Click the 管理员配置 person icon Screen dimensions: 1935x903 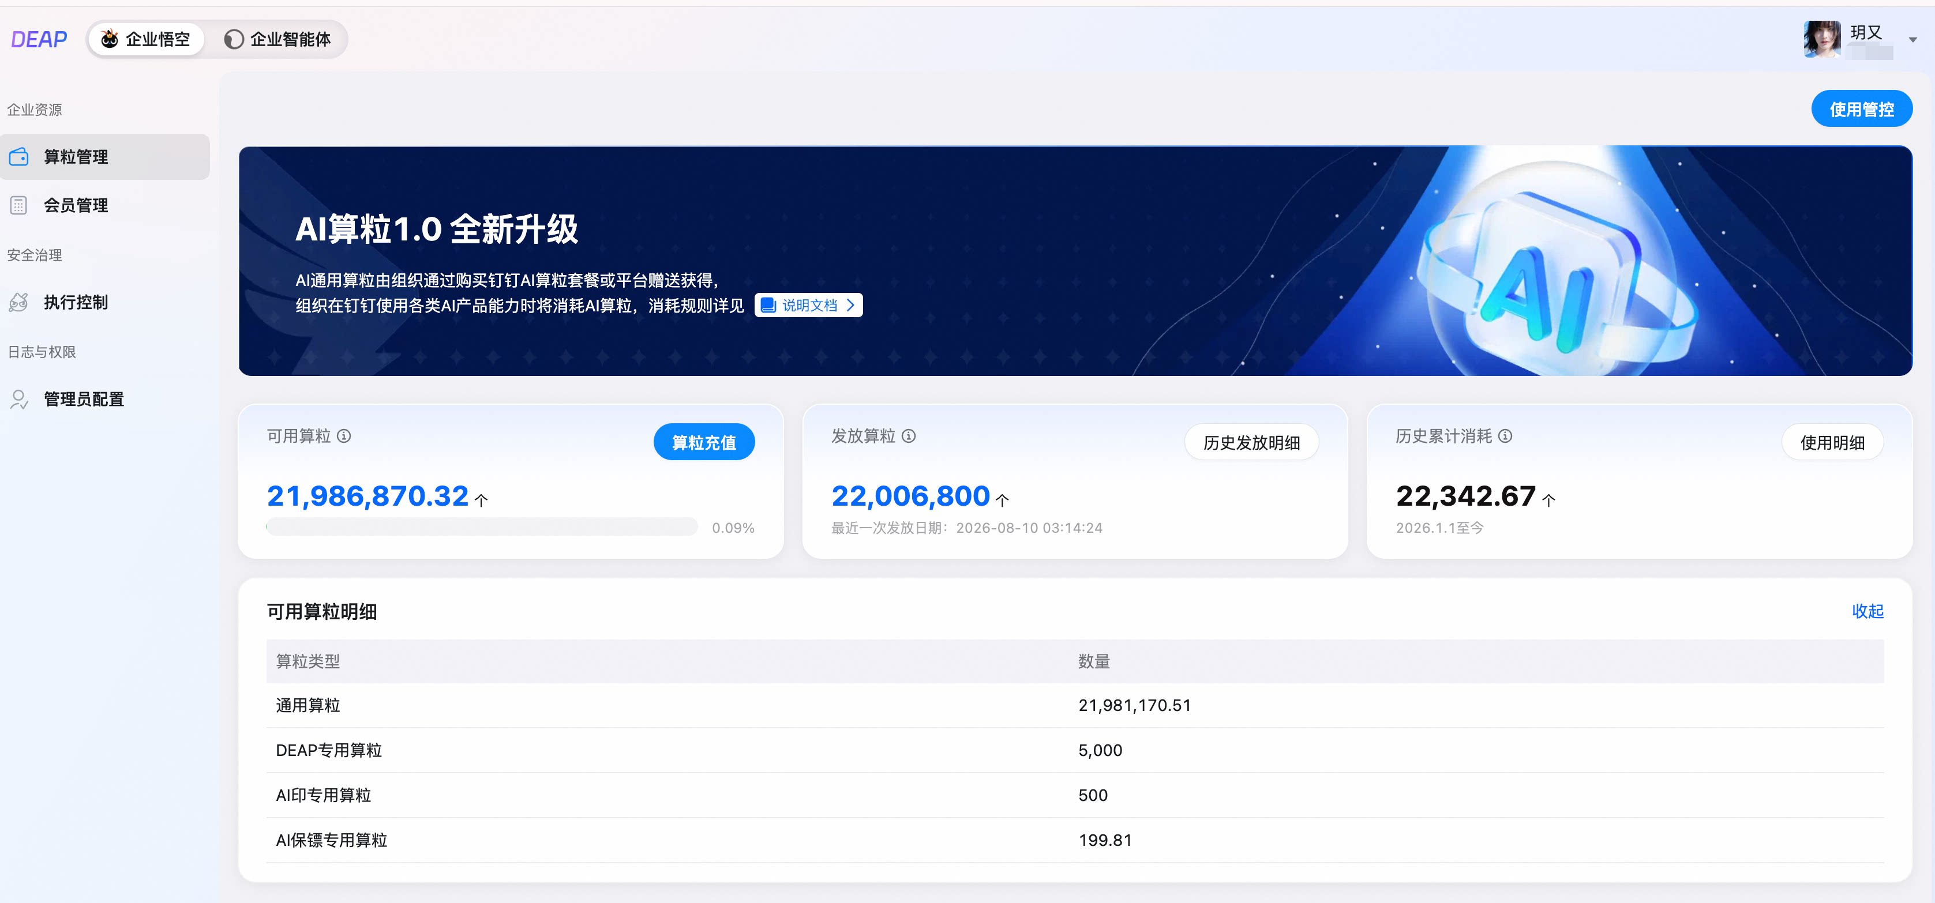pos(19,398)
